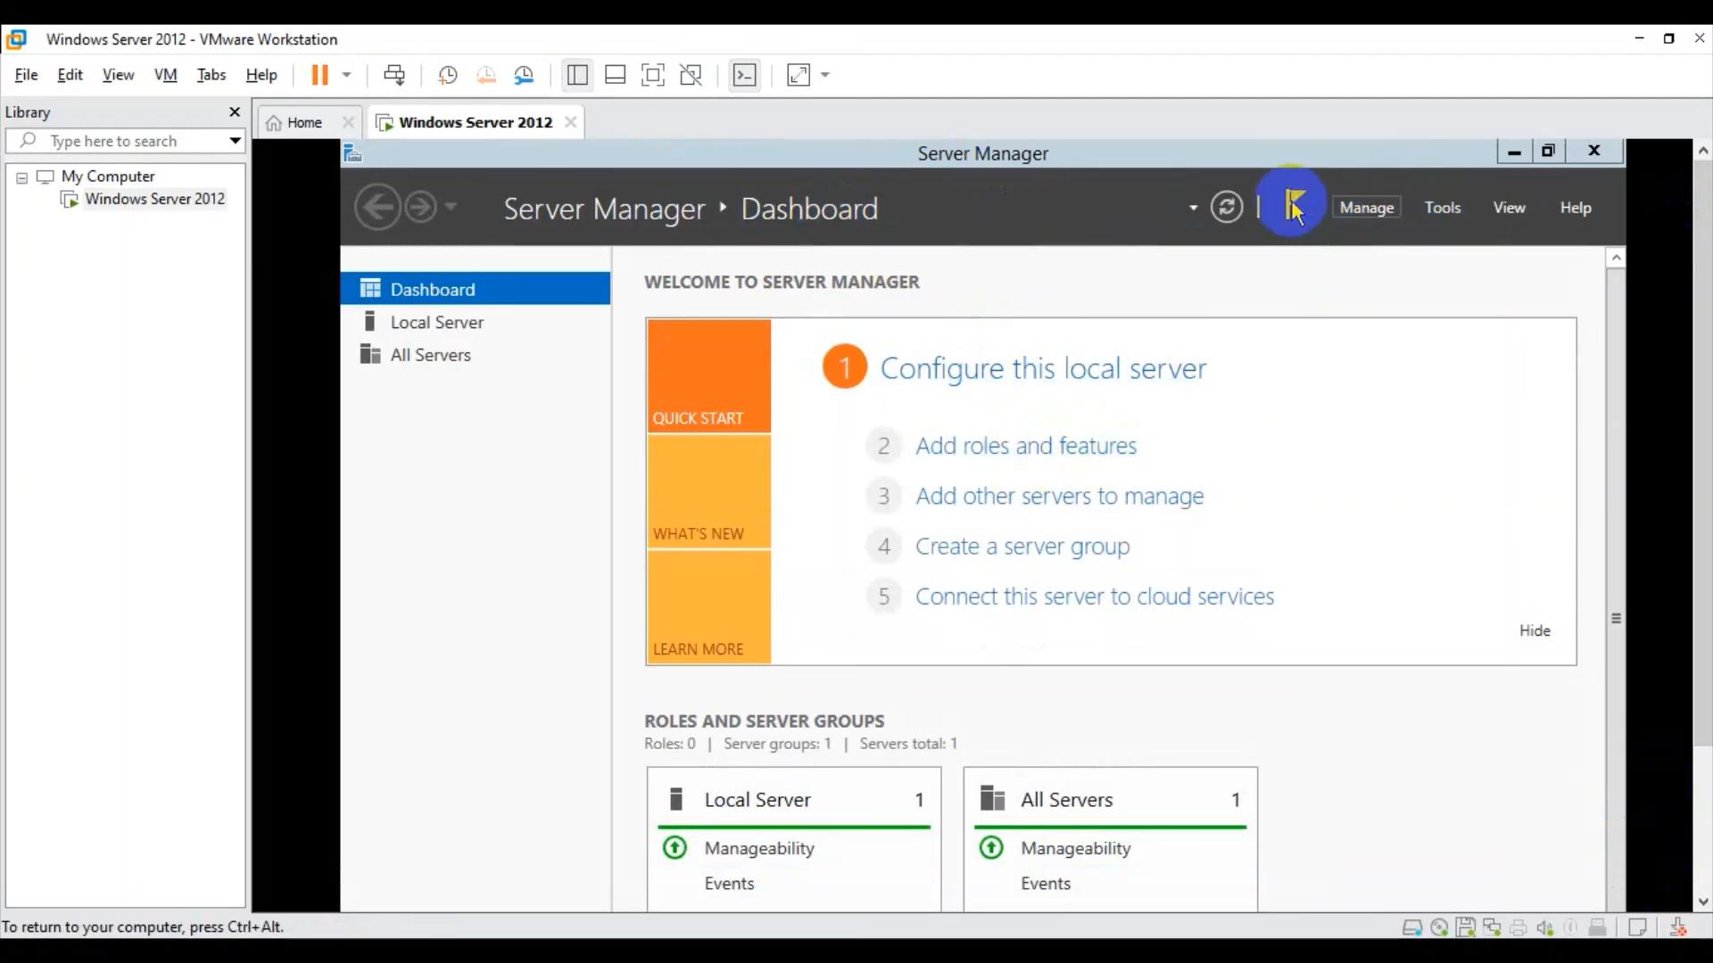Click Add other servers to manage

1060,496
